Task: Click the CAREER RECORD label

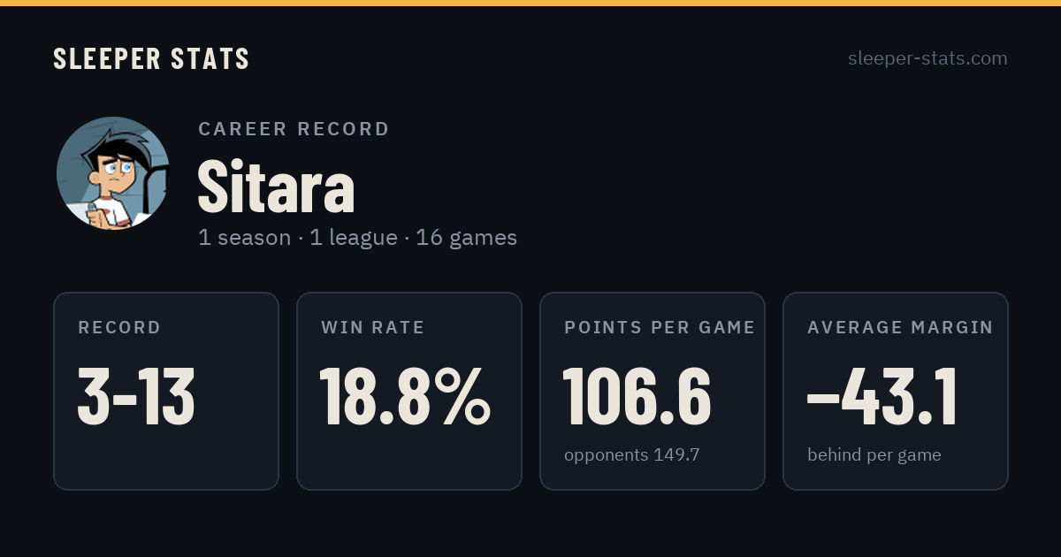Action: (294, 129)
